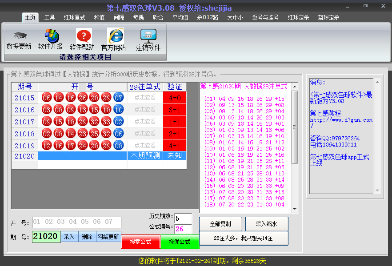Screen dimensions: 392x266
Task: Click the 全部复制 copy all button
Action: 220,224
